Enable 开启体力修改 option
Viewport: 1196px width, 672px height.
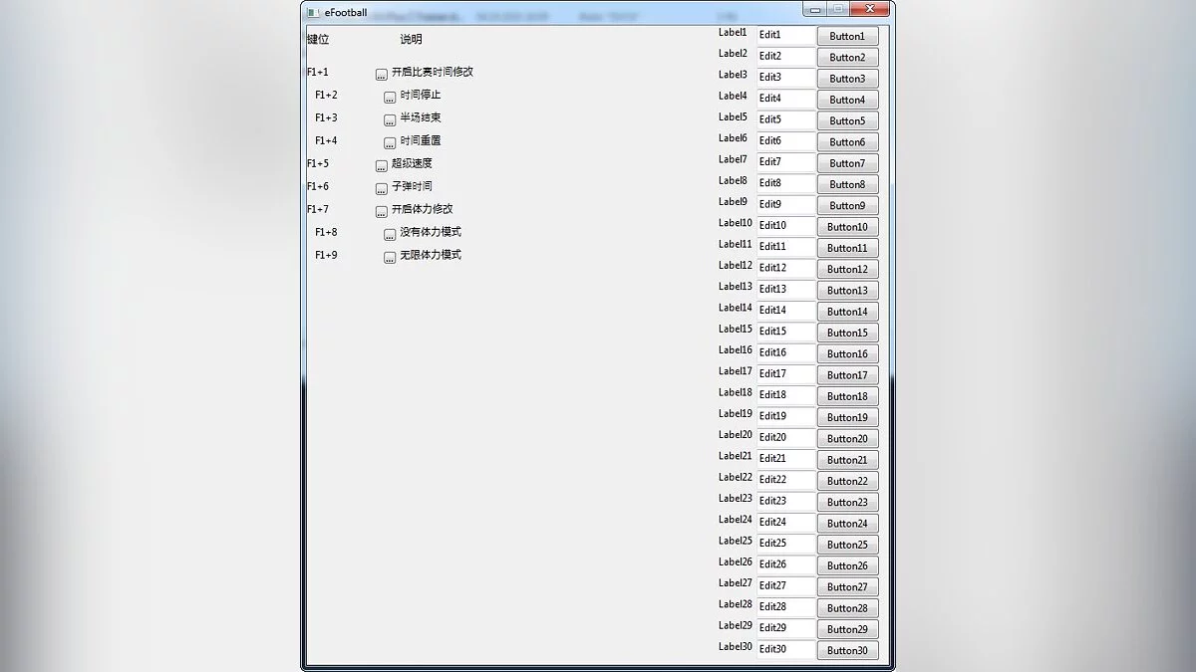pos(382,212)
